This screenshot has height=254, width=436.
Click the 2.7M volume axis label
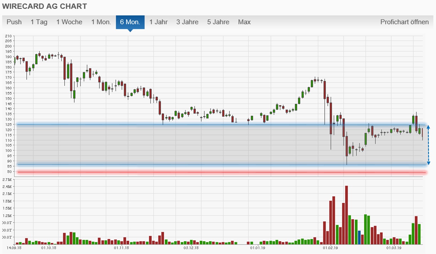point(7,180)
